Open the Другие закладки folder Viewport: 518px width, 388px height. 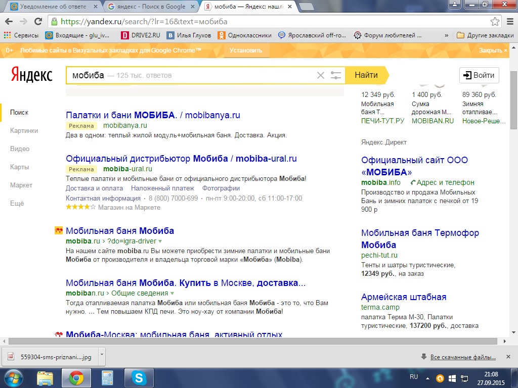485,35
